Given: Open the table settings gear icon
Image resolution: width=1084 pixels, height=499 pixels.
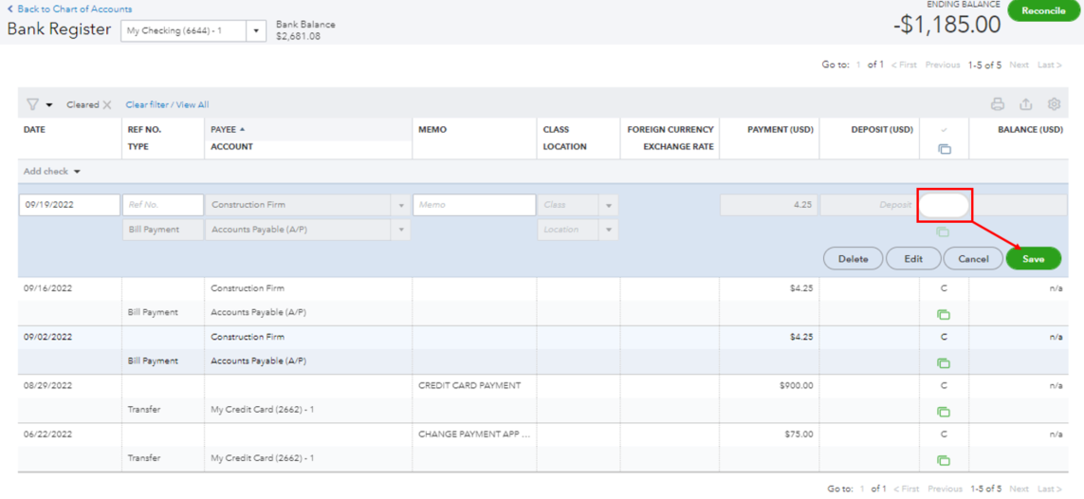Looking at the screenshot, I should pyautogui.click(x=1054, y=104).
